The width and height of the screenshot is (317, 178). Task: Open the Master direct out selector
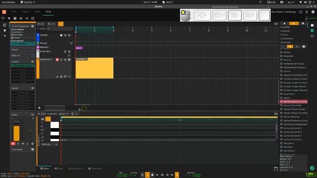(23, 38)
